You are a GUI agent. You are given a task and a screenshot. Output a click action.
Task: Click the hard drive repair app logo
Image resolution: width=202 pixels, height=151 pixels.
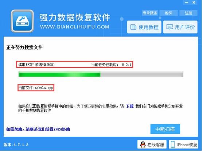[22, 21]
